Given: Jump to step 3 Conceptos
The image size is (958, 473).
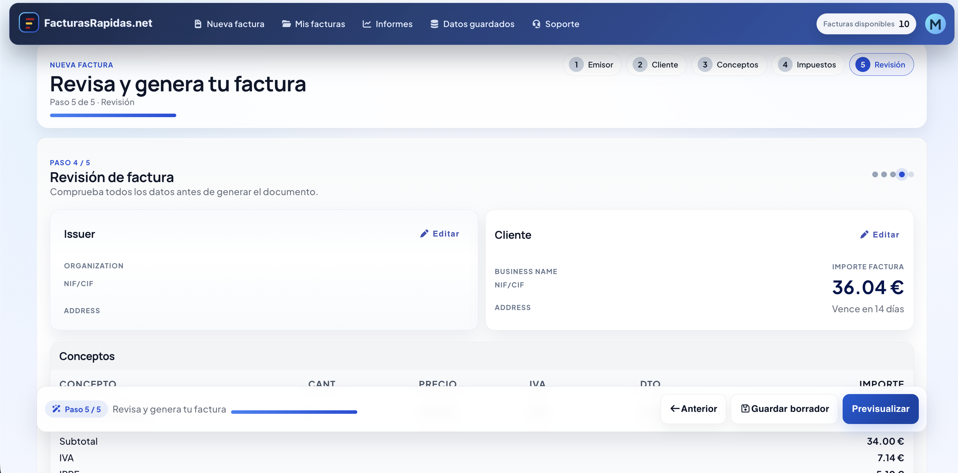Looking at the screenshot, I should click(x=729, y=65).
